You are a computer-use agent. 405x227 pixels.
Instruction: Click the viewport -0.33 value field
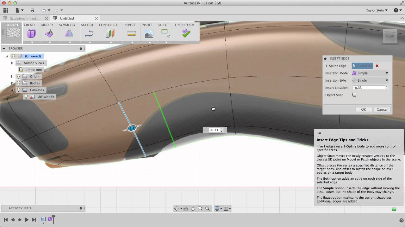pyautogui.click(x=214, y=130)
